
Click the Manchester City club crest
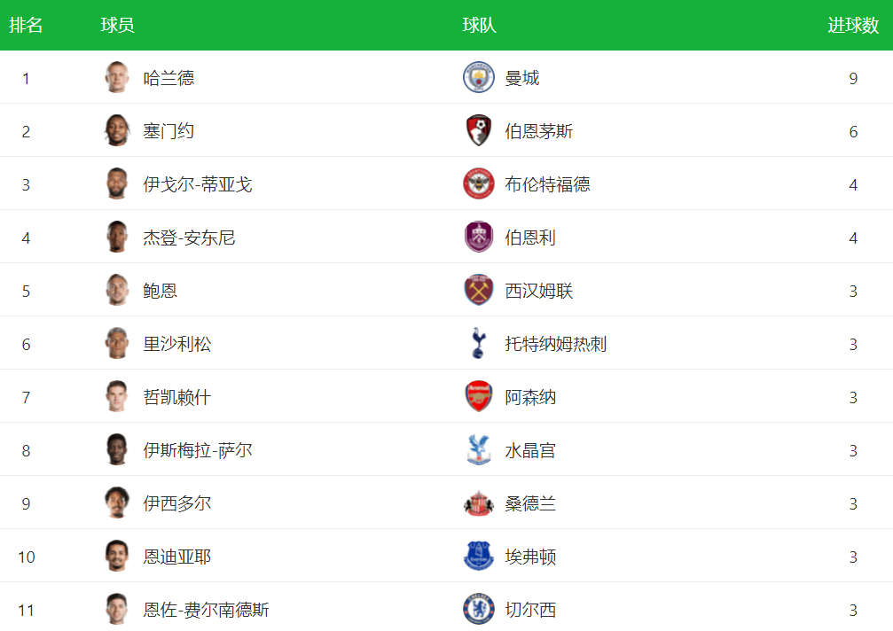(478, 78)
